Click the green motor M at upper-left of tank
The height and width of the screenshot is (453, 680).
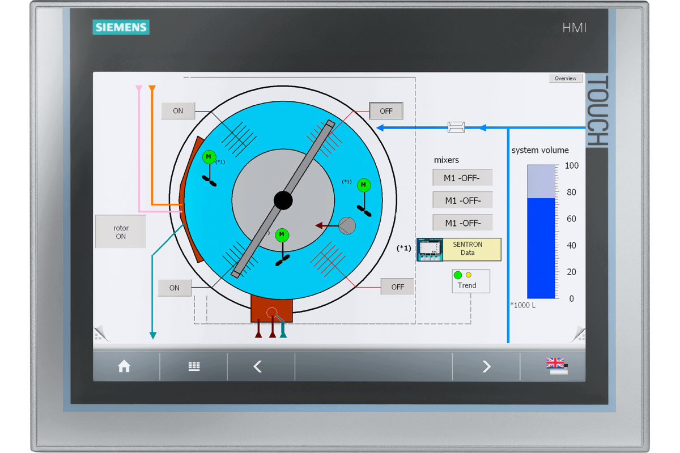209,157
